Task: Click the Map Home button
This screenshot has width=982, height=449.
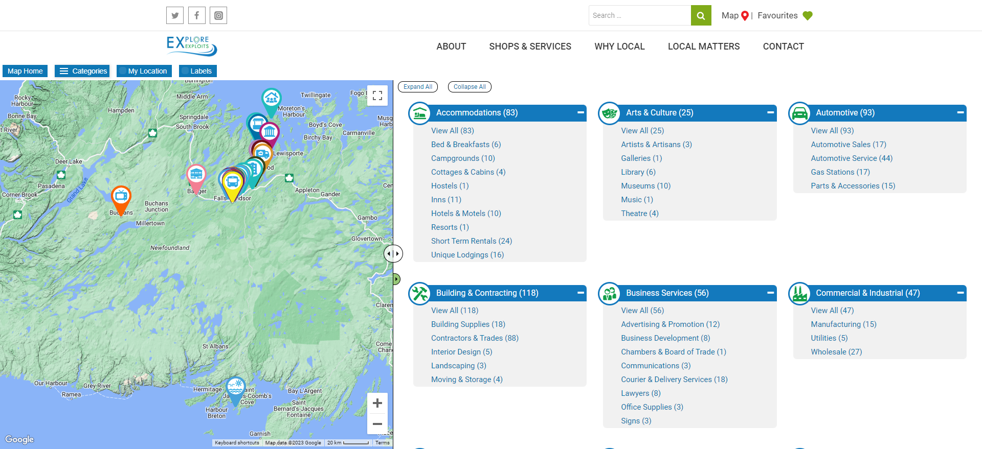Action: click(x=25, y=71)
